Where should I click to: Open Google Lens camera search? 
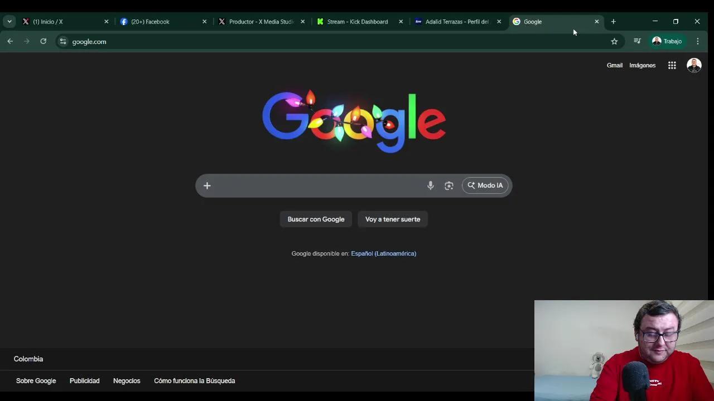[x=449, y=185]
